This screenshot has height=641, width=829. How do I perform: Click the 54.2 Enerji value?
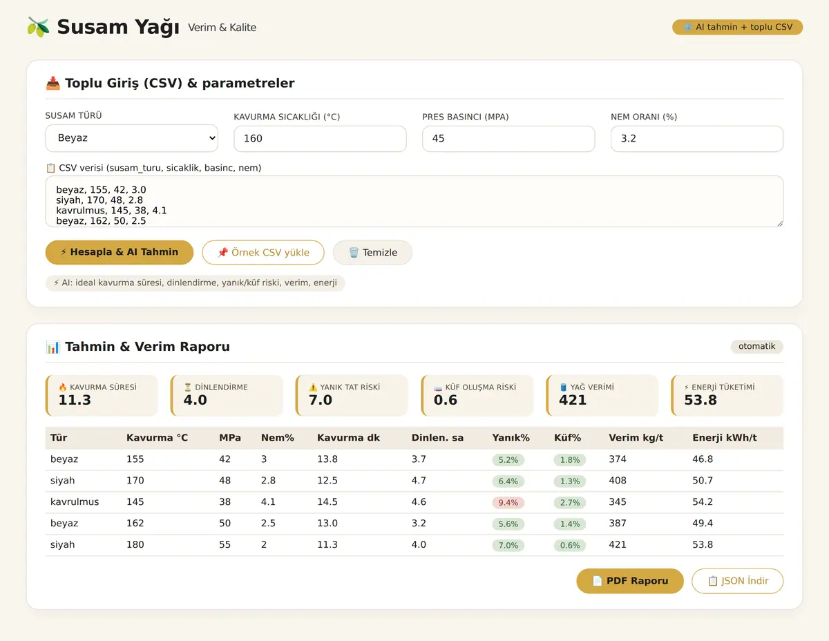(703, 502)
